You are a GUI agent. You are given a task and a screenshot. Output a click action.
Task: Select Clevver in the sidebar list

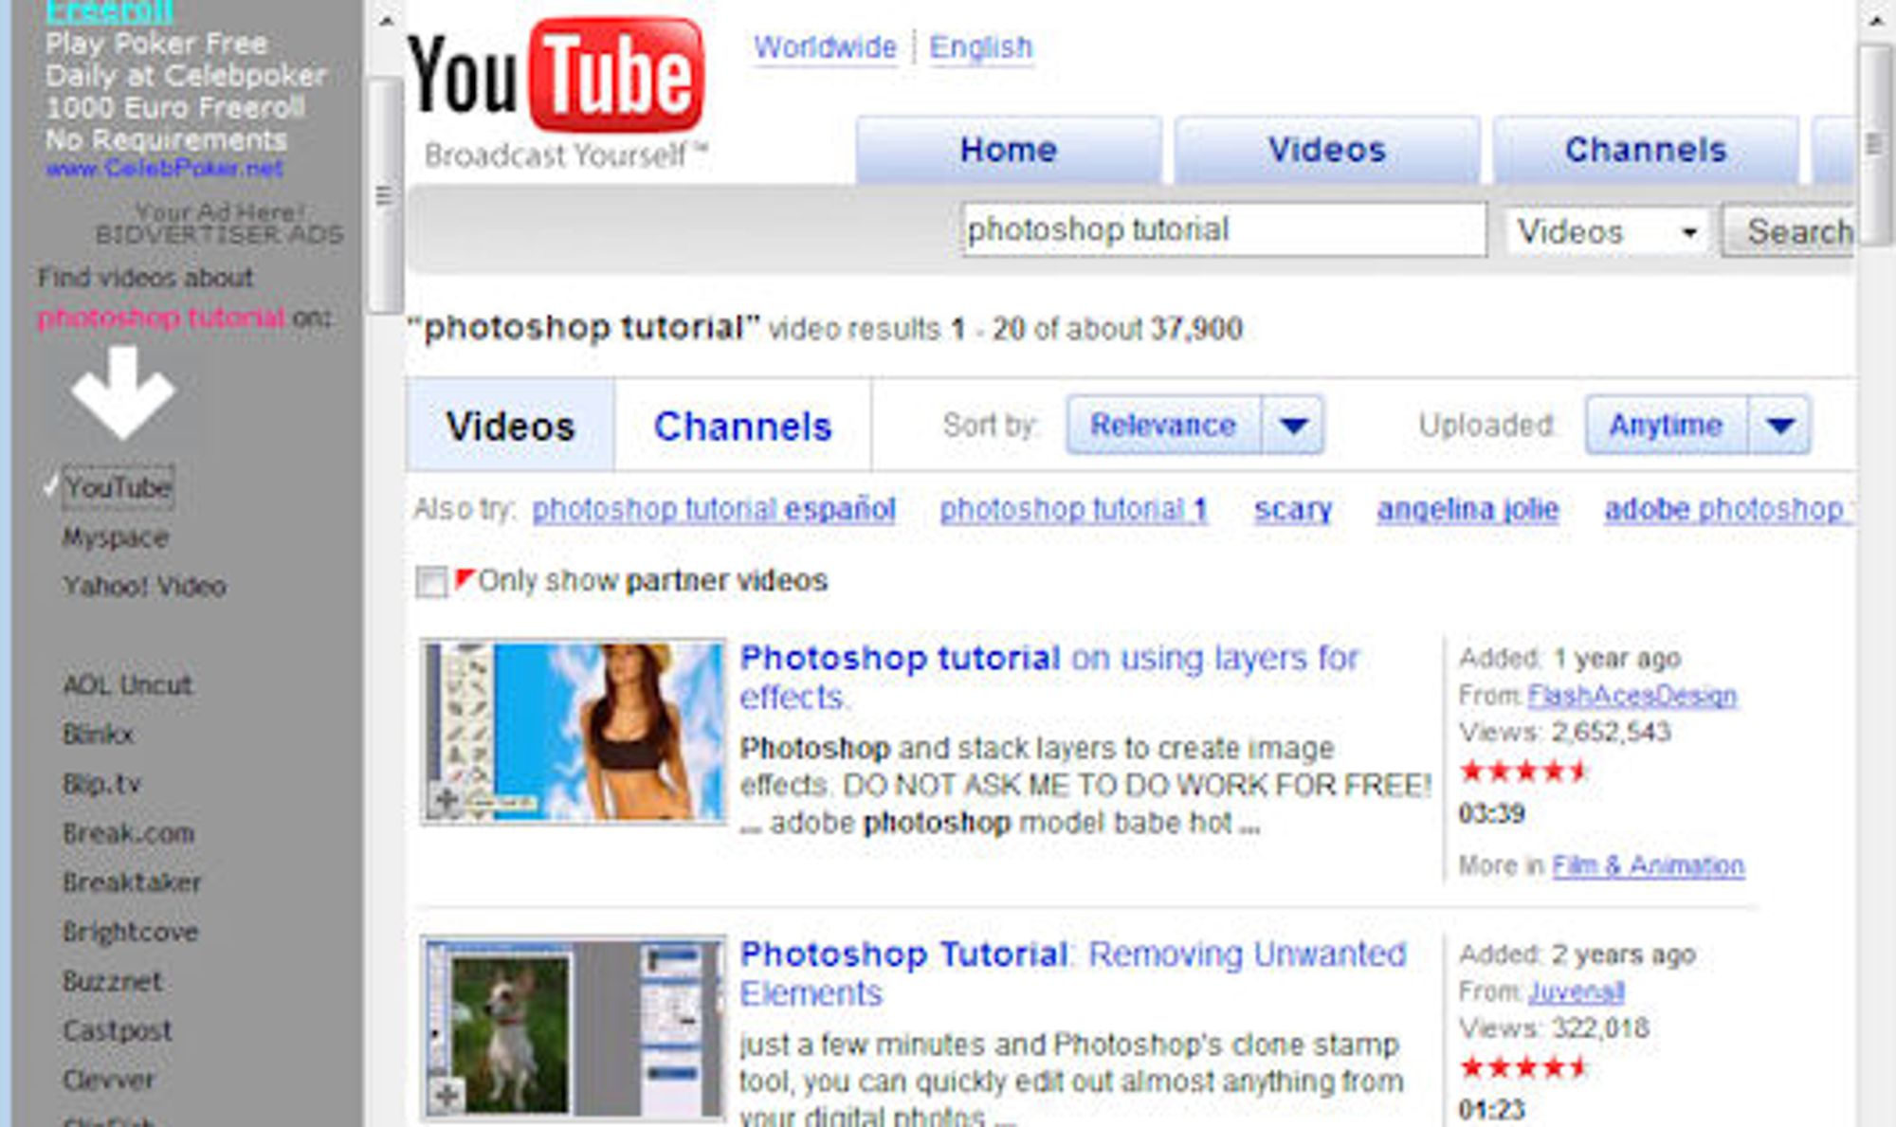[108, 1080]
